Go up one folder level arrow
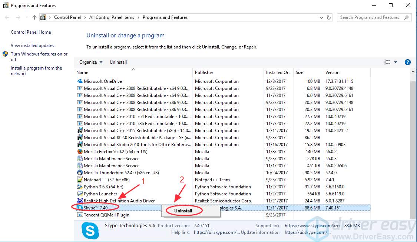The height and width of the screenshot is (242, 417). (x=34, y=17)
